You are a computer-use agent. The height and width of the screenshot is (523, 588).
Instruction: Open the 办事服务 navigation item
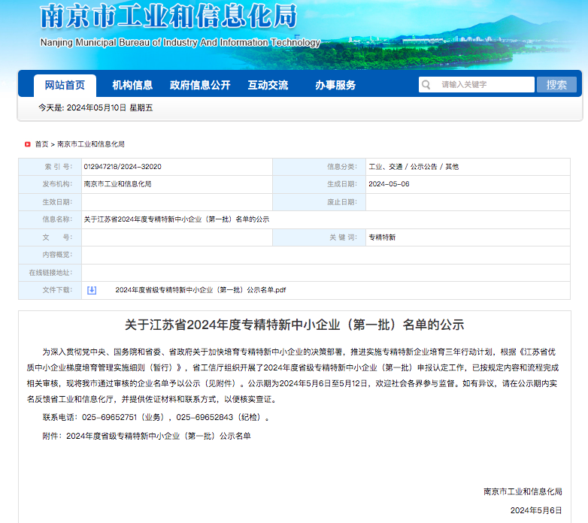(335, 85)
